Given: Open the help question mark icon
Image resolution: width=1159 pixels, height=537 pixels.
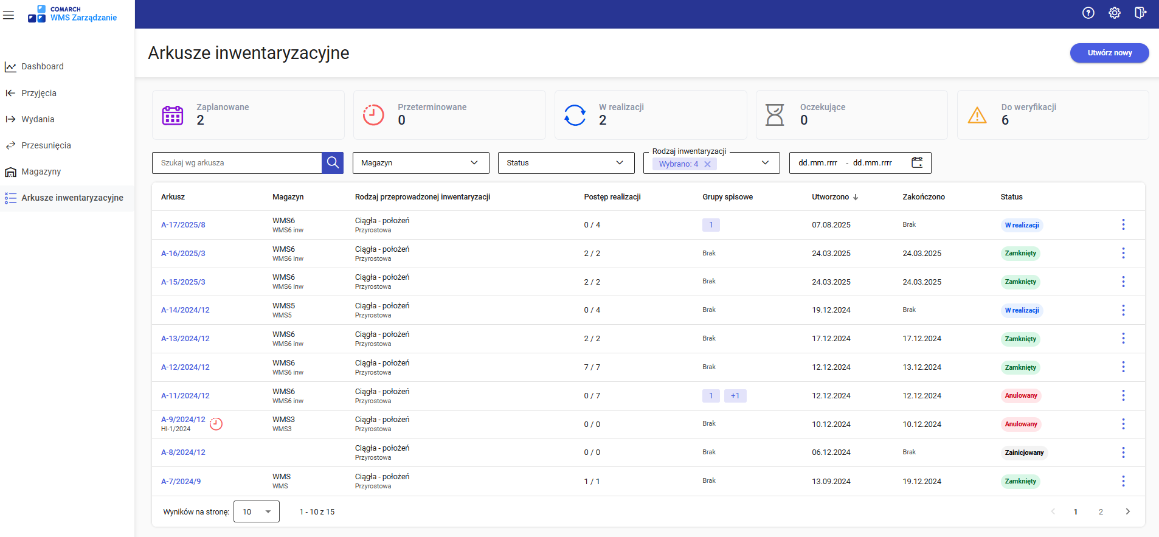Looking at the screenshot, I should point(1088,13).
